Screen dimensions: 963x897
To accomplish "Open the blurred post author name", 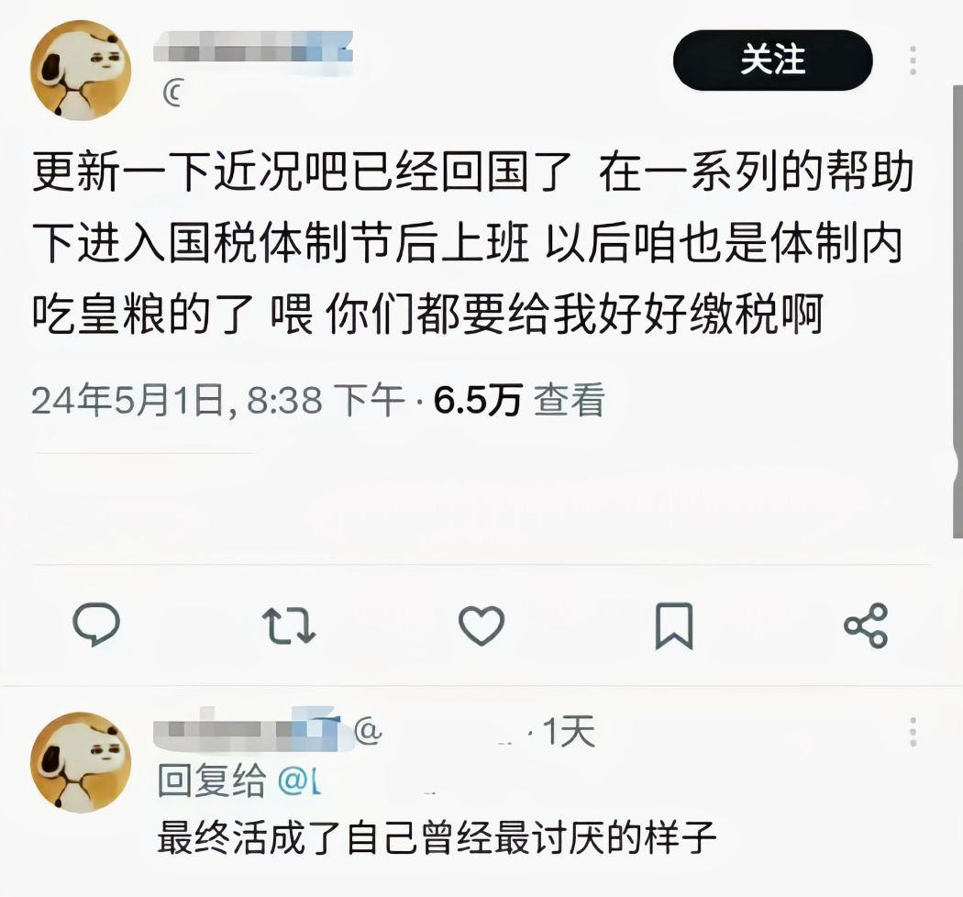I will (254, 47).
